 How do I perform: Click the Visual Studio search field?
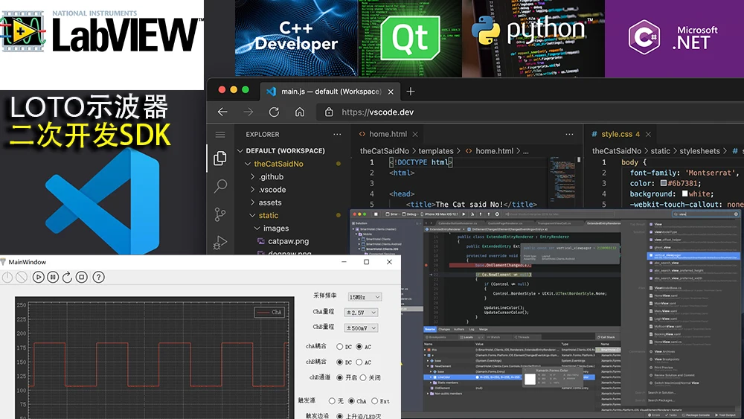coord(705,214)
